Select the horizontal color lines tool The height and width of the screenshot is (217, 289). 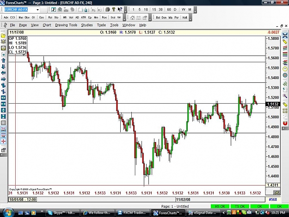(x=285, y=55)
